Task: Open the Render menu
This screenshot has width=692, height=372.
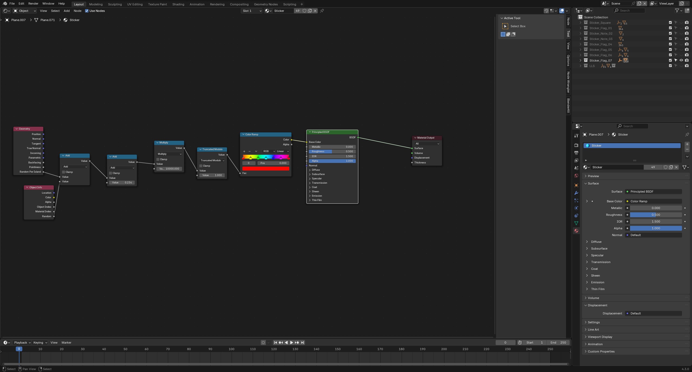Action: pos(33,4)
